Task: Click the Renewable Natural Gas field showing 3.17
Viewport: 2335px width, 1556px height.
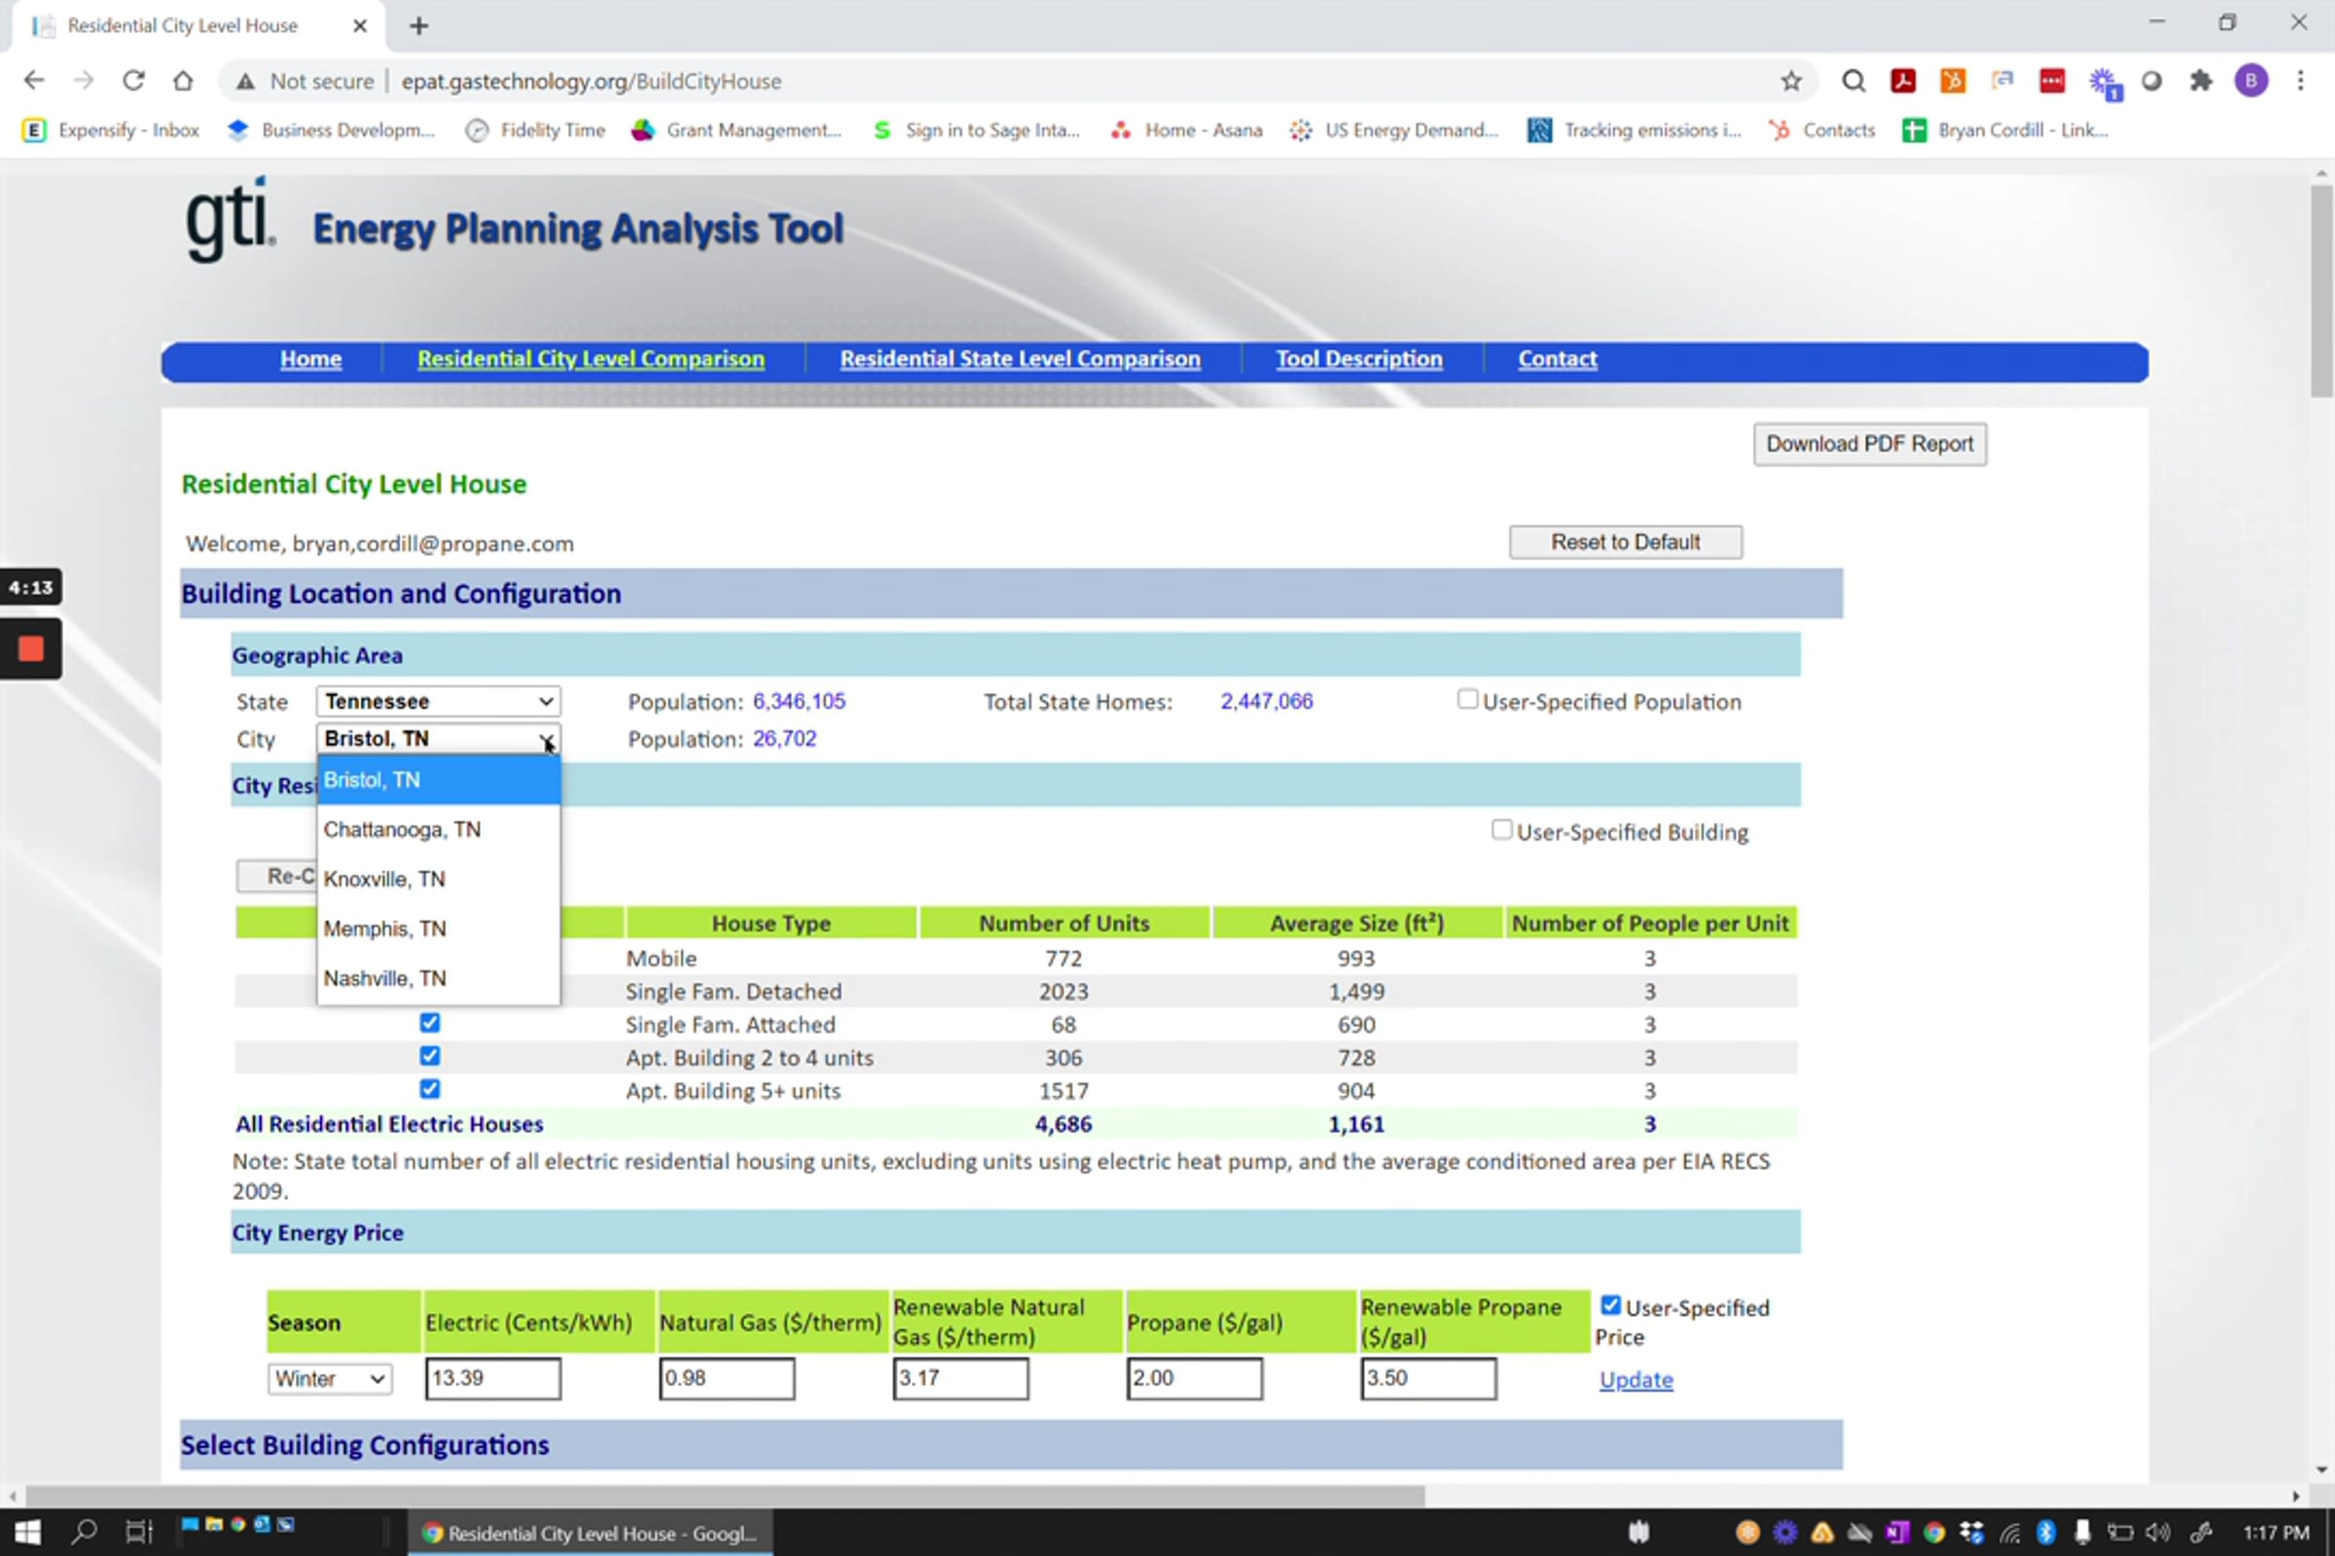Action: point(960,1379)
